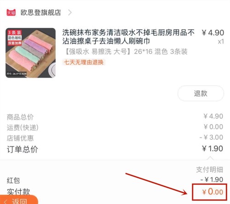Screen dimensions: 230x204
Task: Tap the 商品总价 row
Action: tap(115, 117)
